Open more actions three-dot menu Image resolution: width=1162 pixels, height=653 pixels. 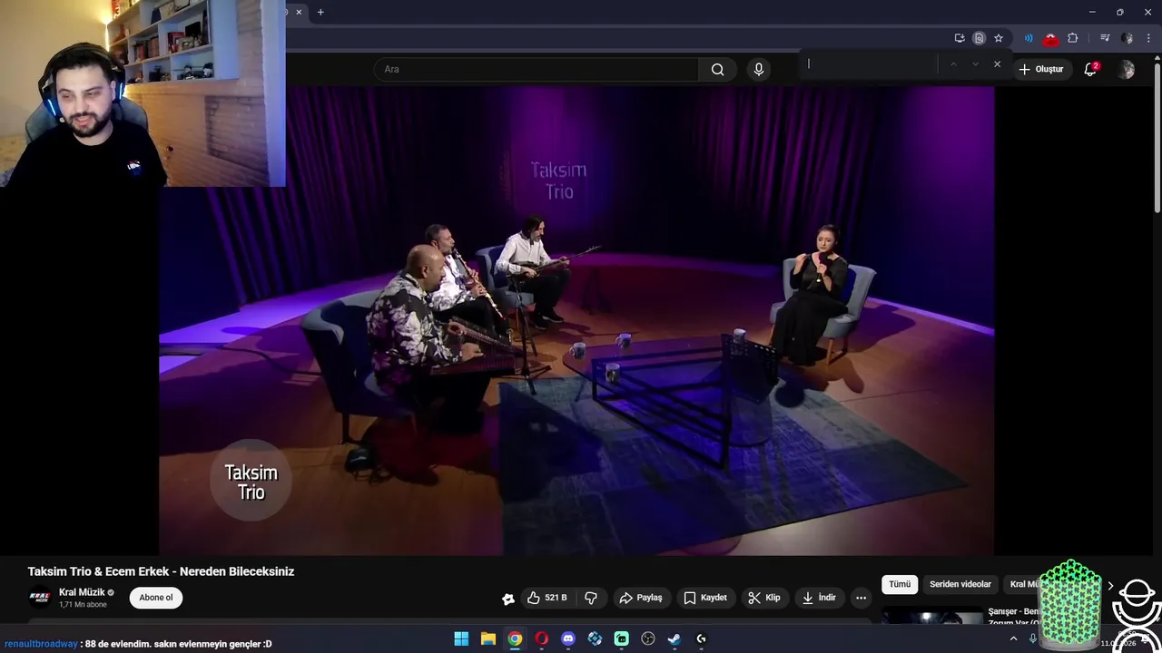click(x=861, y=598)
